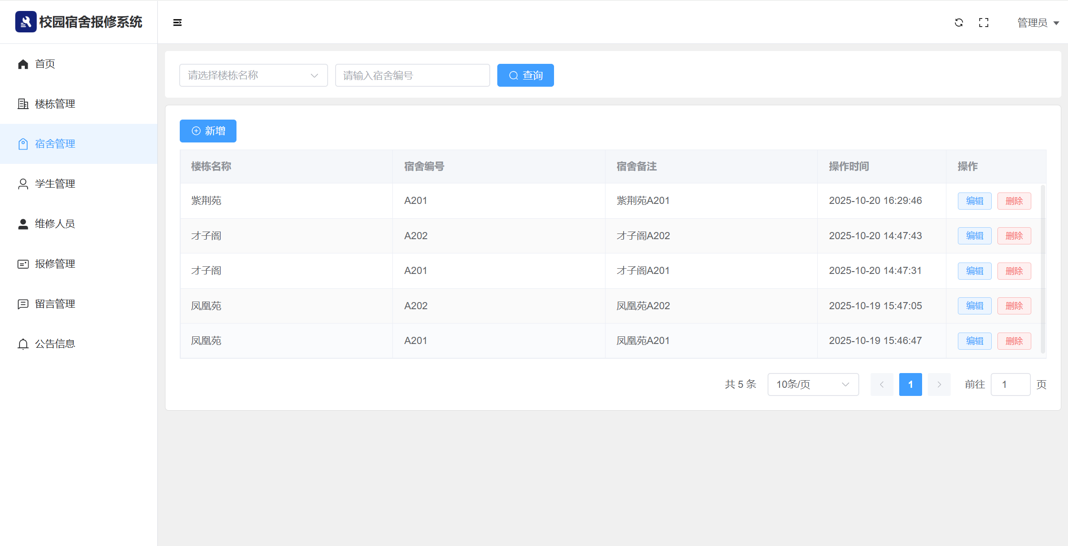Open the 10条/页 page size dropdown

click(x=813, y=384)
